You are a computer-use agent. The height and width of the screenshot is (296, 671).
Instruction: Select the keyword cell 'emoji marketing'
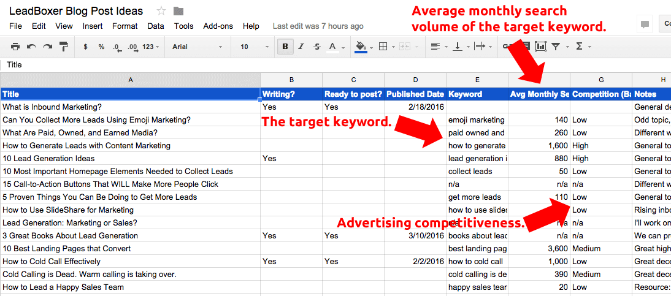click(x=477, y=120)
